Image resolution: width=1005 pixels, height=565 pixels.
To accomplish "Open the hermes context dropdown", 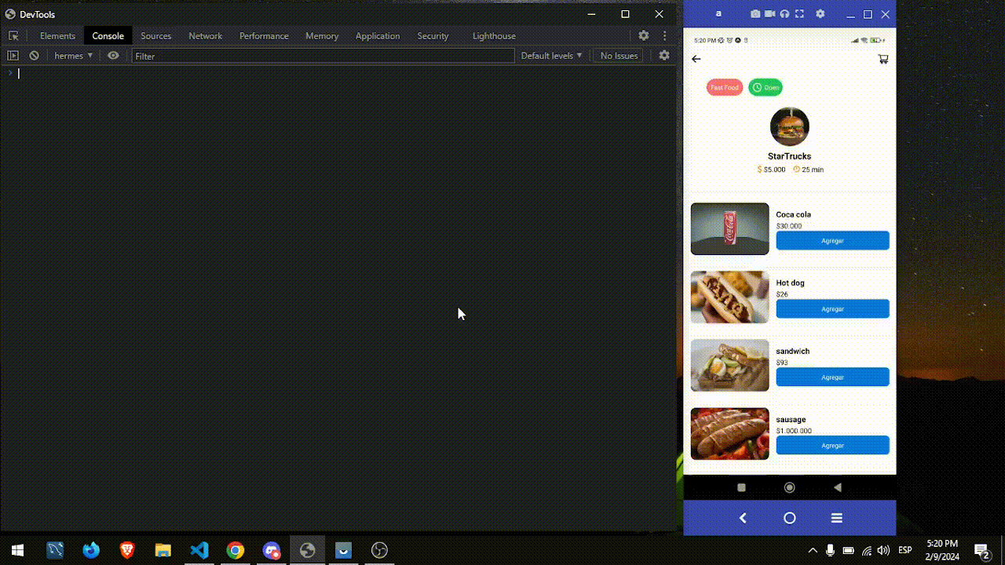I will 72,55.
